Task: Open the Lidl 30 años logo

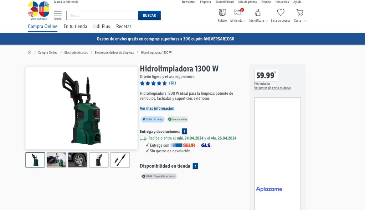Action: pos(38,10)
